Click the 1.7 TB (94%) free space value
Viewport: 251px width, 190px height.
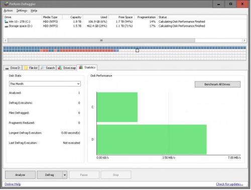[124, 22]
